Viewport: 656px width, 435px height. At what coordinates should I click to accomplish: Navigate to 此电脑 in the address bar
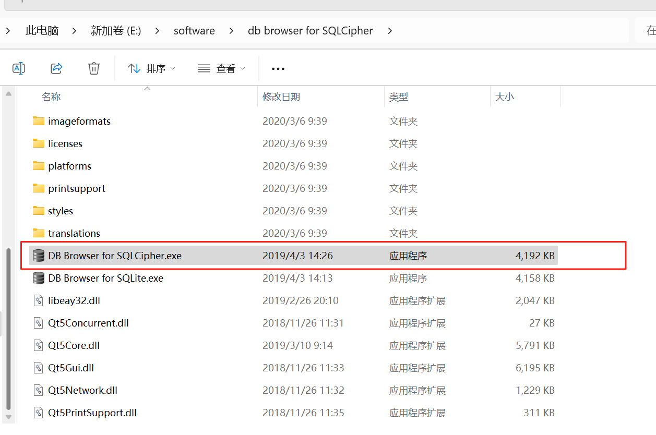coord(42,31)
